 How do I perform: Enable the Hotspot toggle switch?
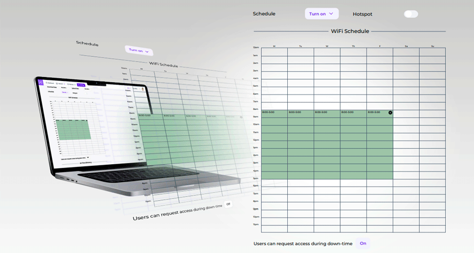[411, 13]
